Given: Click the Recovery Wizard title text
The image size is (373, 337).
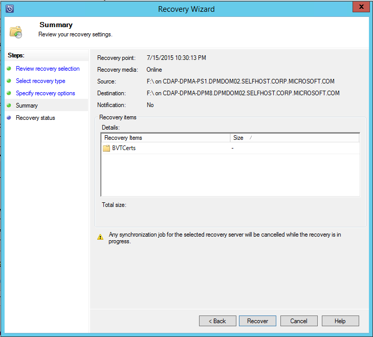Looking at the screenshot, I should [x=186, y=9].
